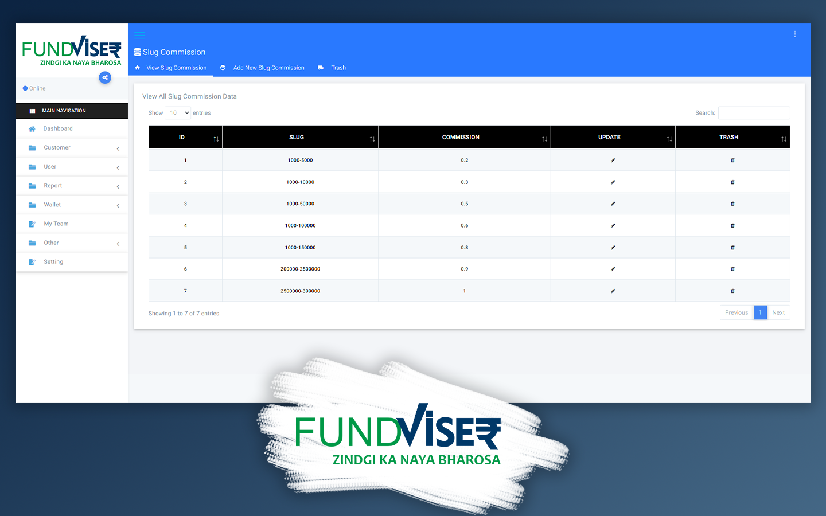Click the 'View All Slug Commission Data' heading

tap(189, 96)
